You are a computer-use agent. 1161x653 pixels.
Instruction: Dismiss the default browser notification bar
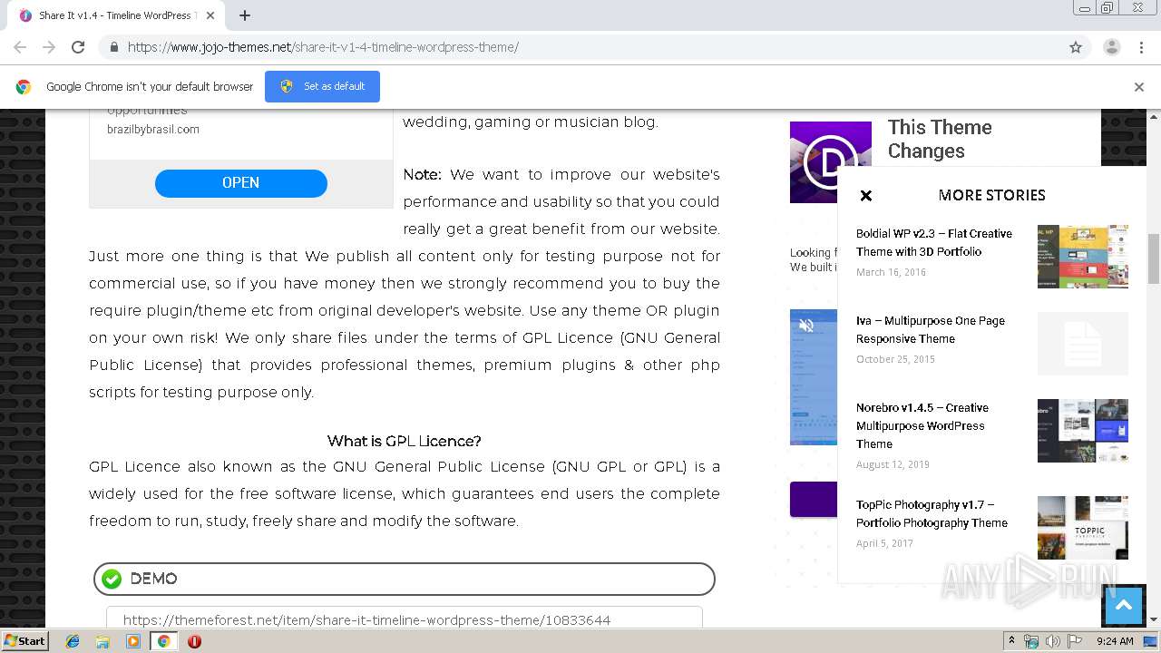click(x=1139, y=87)
